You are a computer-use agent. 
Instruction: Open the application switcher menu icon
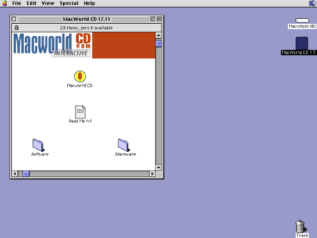click(x=313, y=3)
